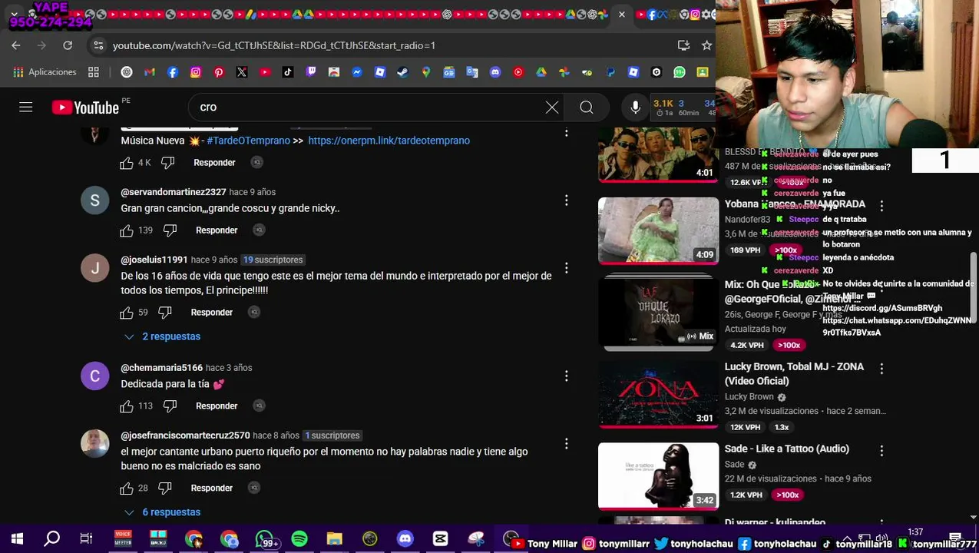Open the TikTok bookmark icon

click(288, 72)
